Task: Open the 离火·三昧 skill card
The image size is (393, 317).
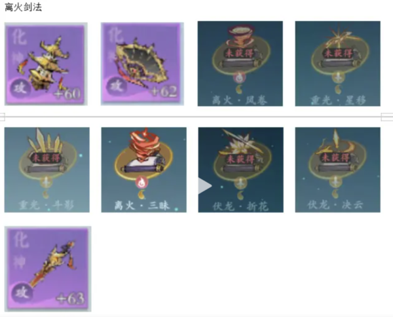Action: click(x=144, y=170)
